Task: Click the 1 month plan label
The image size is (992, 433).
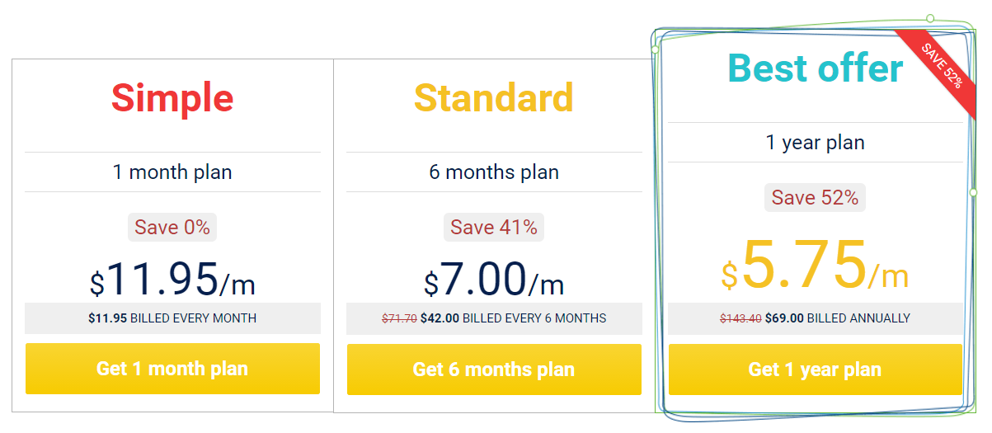Action: [172, 172]
